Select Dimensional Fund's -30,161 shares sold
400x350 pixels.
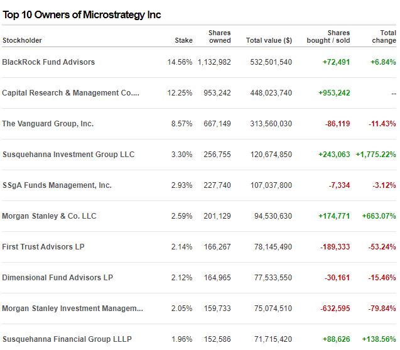(x=337, y=278)
